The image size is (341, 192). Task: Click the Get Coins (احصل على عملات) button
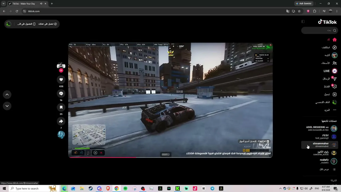point(48,24)
